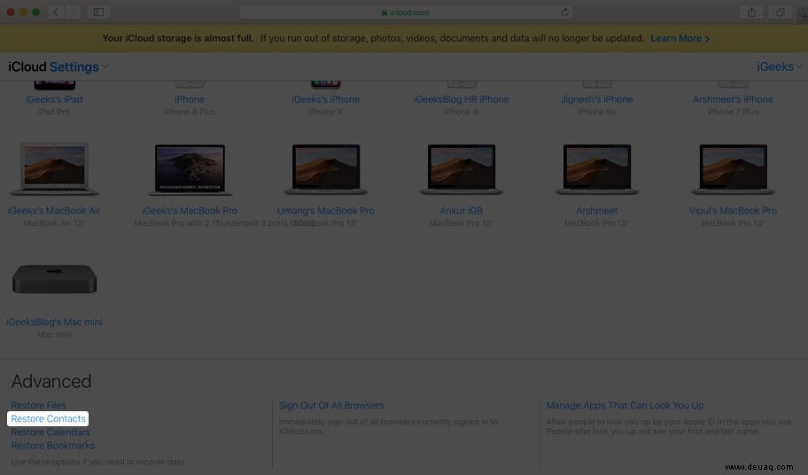Select iGeeks's iPhone device

[x=326, y=99]
